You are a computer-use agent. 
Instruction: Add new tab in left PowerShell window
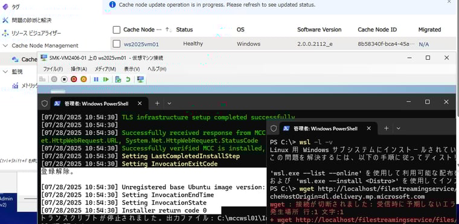click(x=157, y=103)
